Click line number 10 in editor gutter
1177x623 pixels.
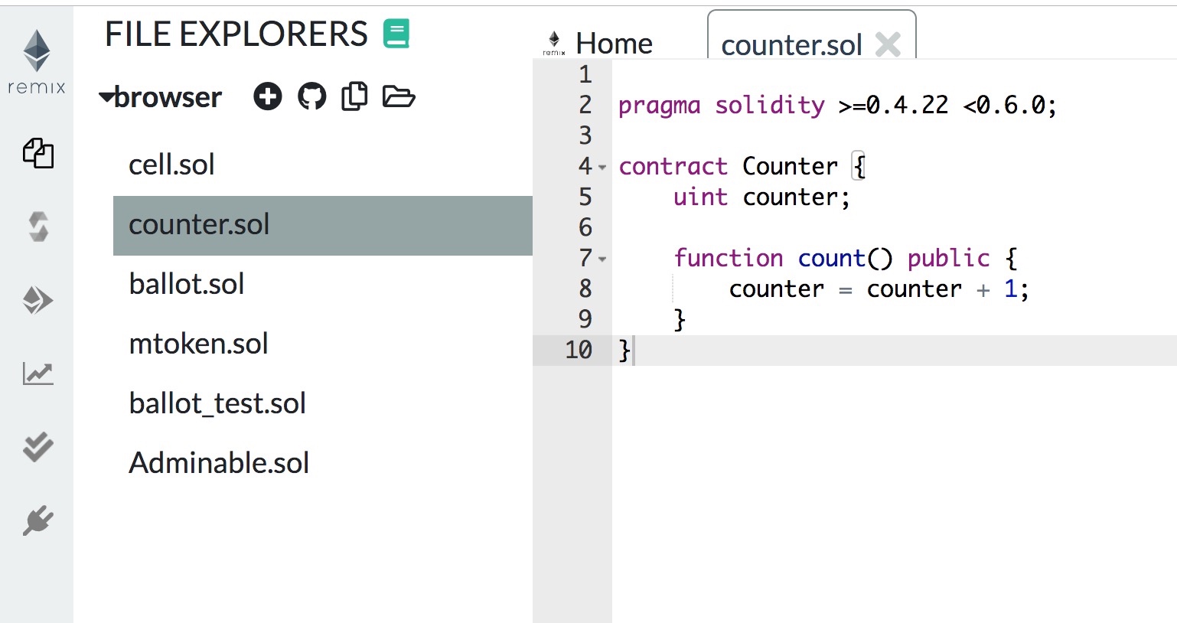(x=579, y=350)
